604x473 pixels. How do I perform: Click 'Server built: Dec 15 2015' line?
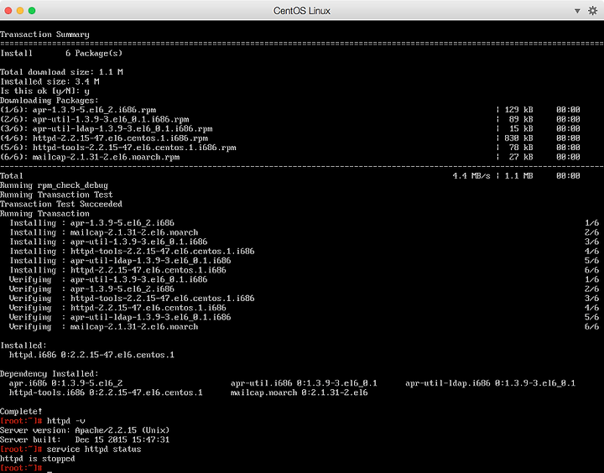(x=85, y=440)
